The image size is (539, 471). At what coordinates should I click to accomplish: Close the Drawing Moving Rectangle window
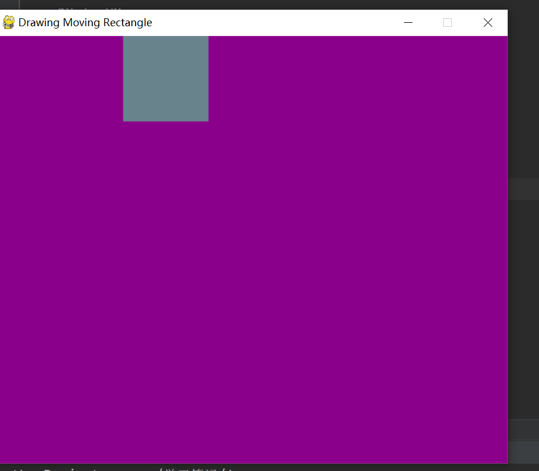[x=488, y=23]
